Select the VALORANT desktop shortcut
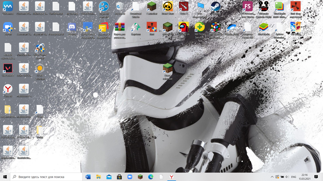This screenshot has height=181, width=323. click(8, 70)
